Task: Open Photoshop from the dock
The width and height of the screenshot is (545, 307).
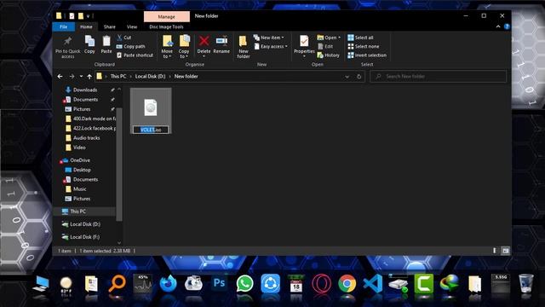Action: pyautogui.click(x=219, y=283)
